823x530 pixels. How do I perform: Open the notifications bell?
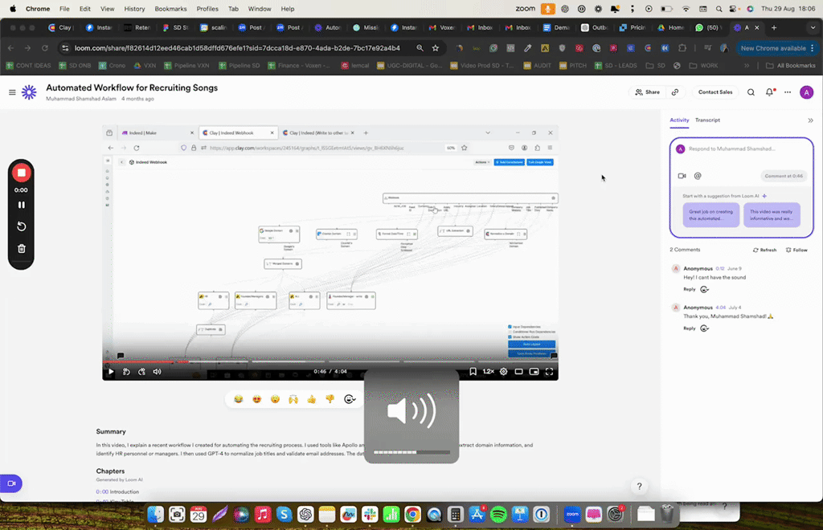click(769, 92)
